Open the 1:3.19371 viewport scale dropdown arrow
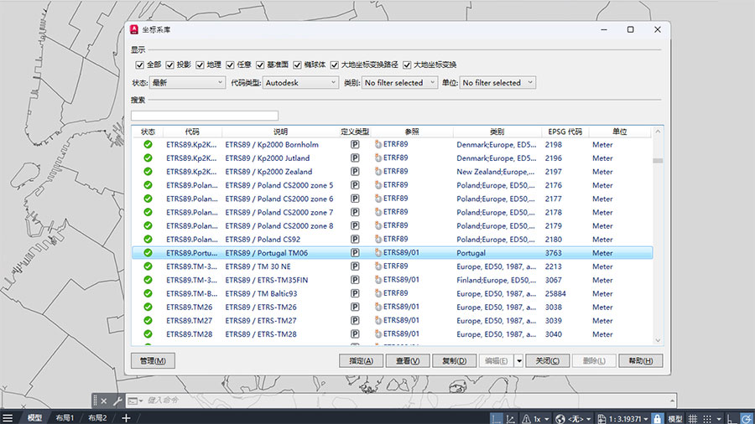 click(x=646, y=419)
